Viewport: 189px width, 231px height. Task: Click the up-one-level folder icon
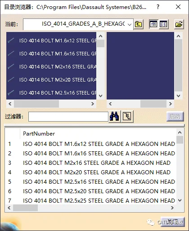pyautogui.click(x=139, y=24)
